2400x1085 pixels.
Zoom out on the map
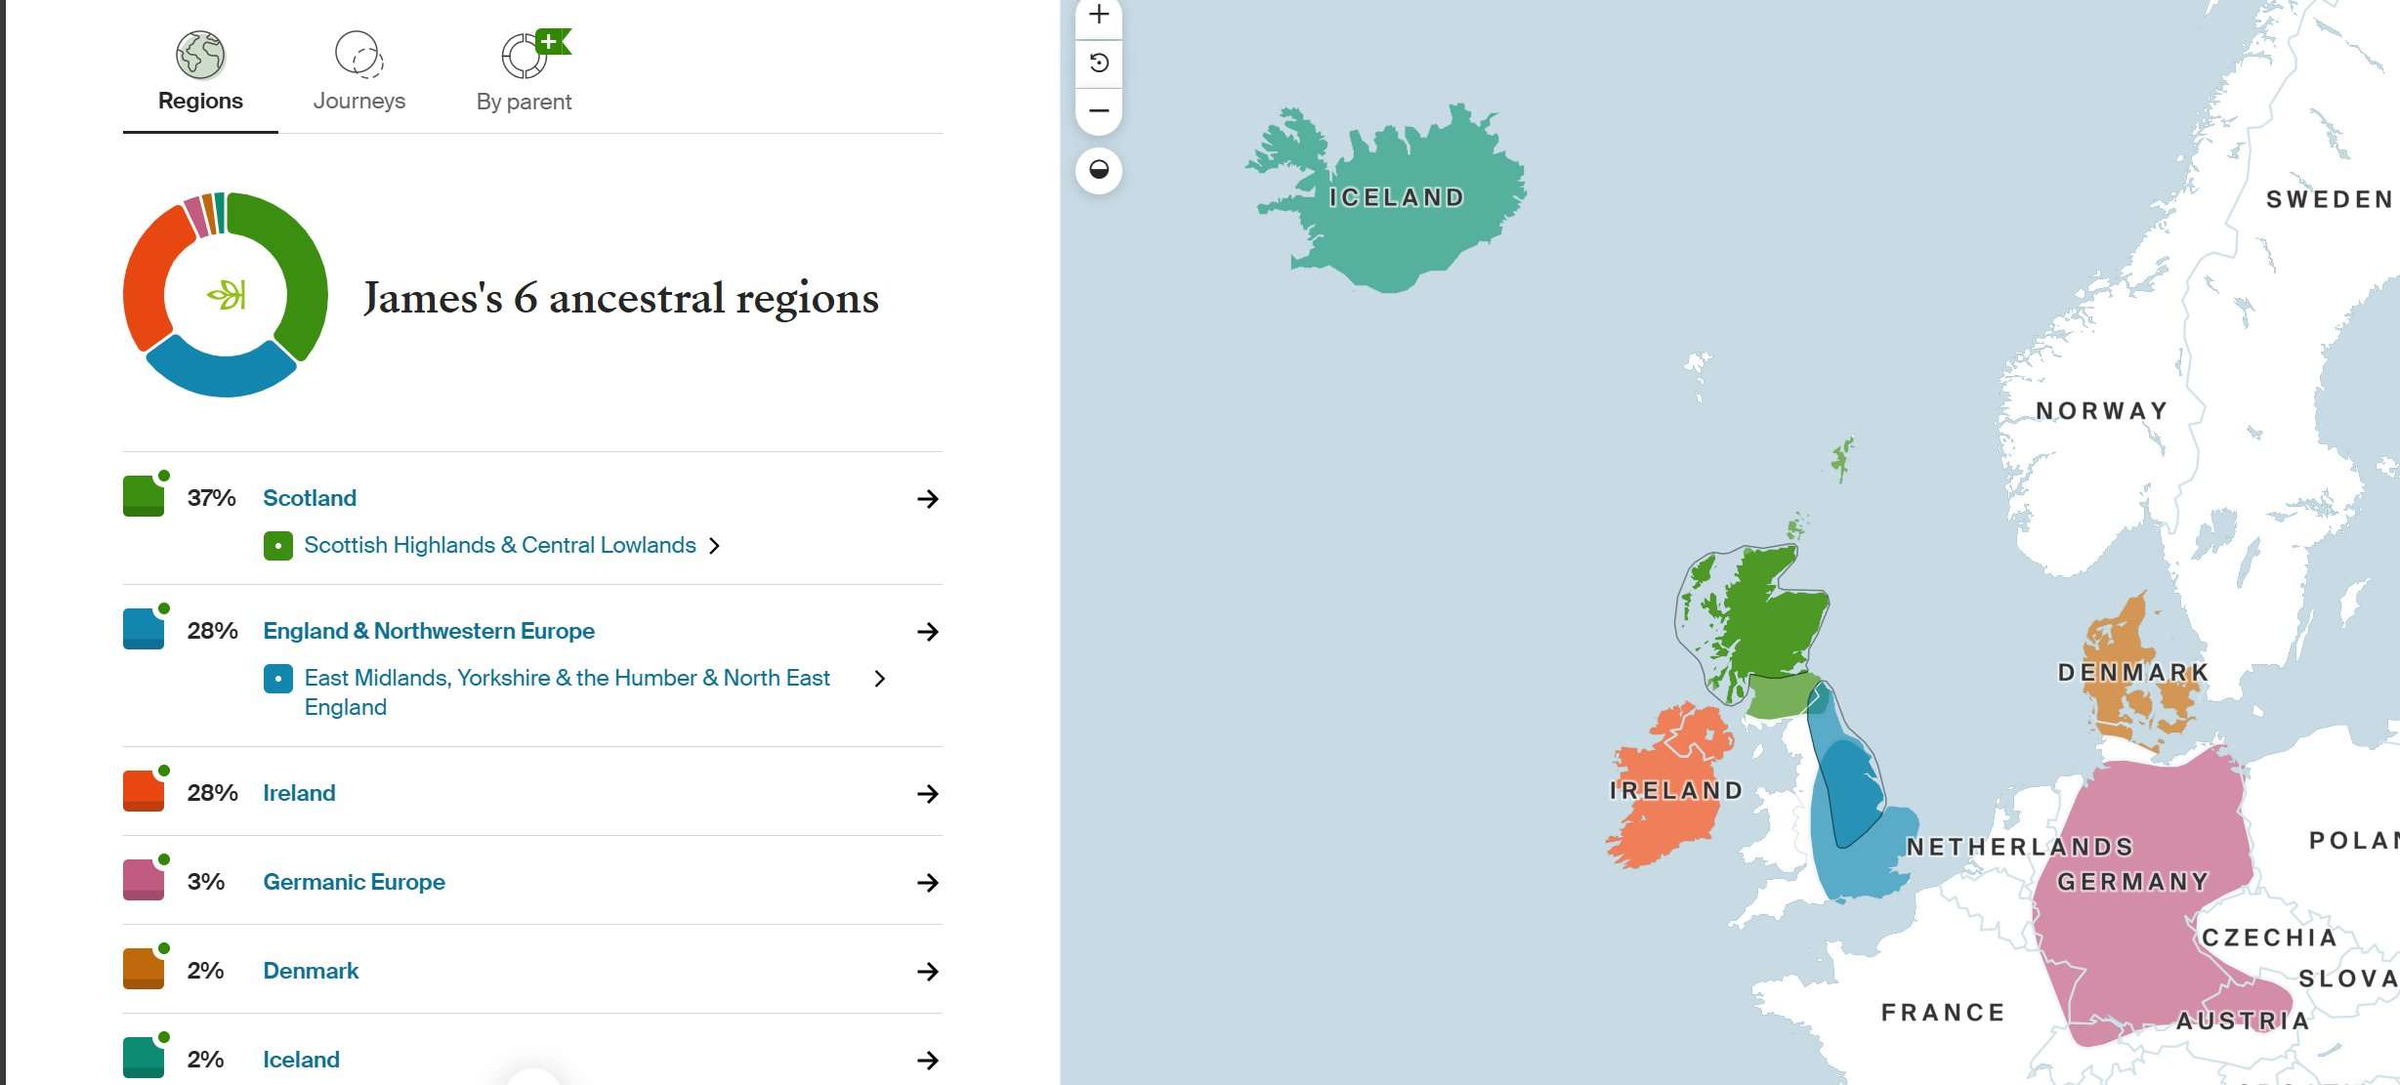point(1099,110)
